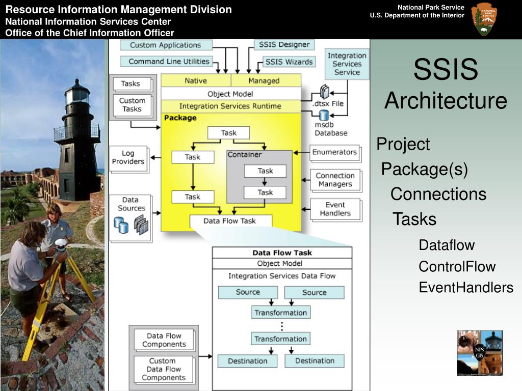Click the .dtsx file pages icon
The image size is (522, 391).
(324, 92)
